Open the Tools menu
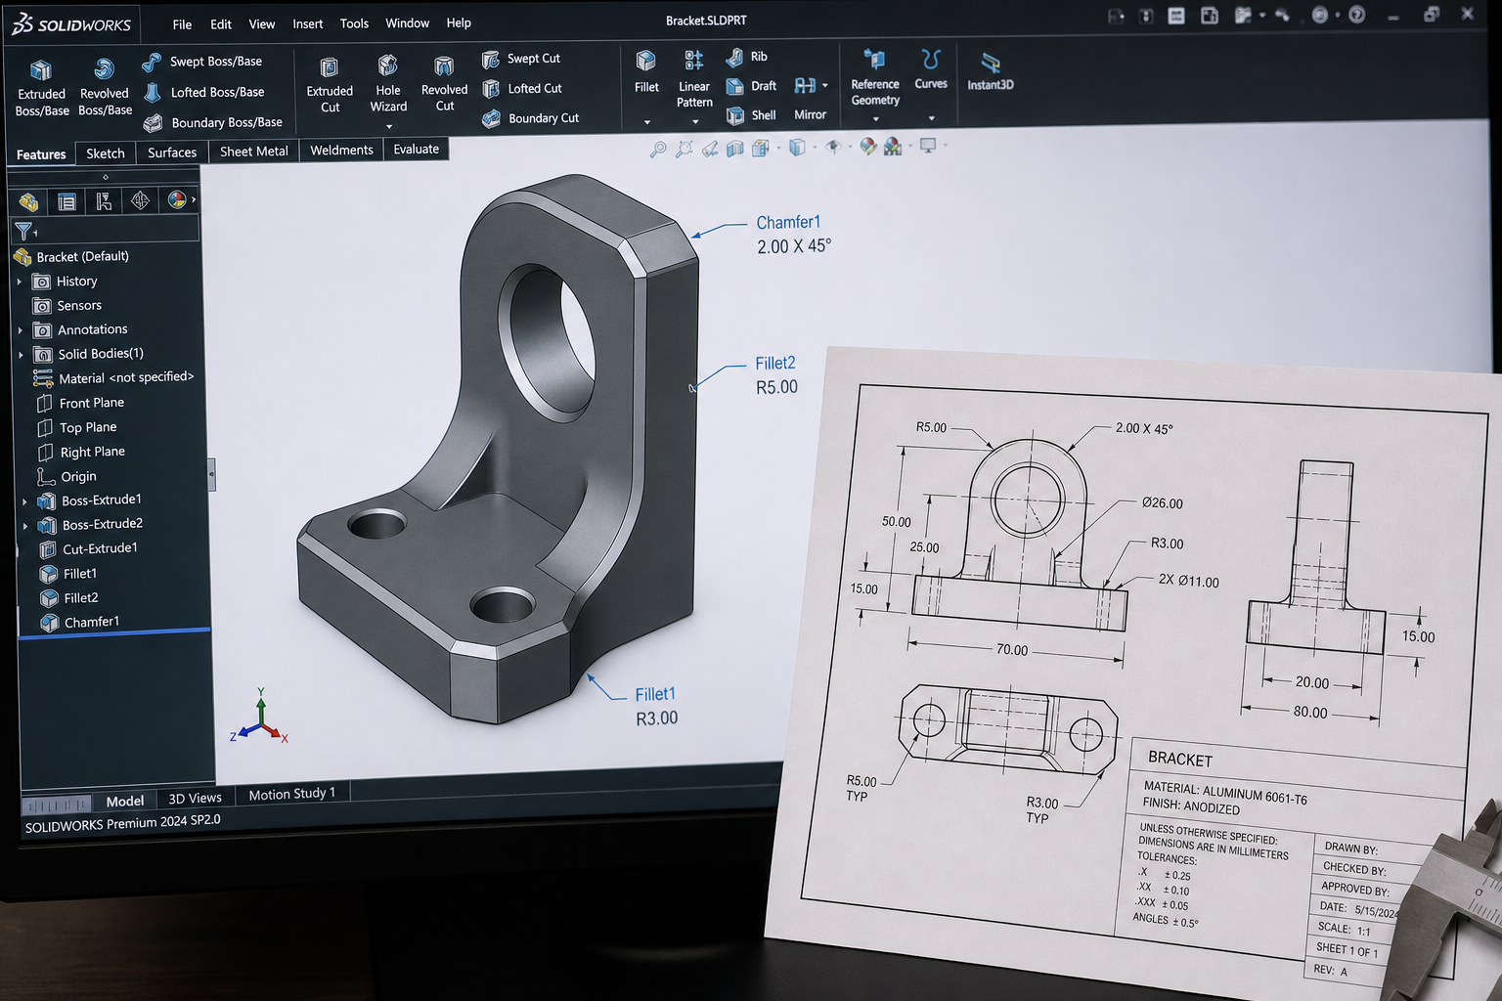 coord(354,23)
